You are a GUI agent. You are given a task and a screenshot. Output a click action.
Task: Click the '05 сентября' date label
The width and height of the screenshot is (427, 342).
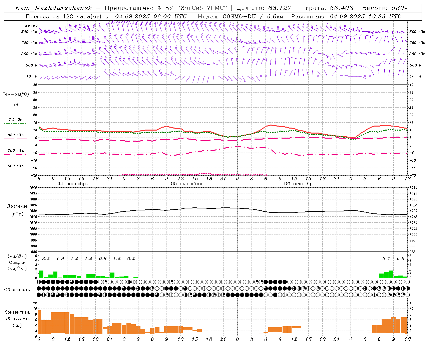coord(186,184)
